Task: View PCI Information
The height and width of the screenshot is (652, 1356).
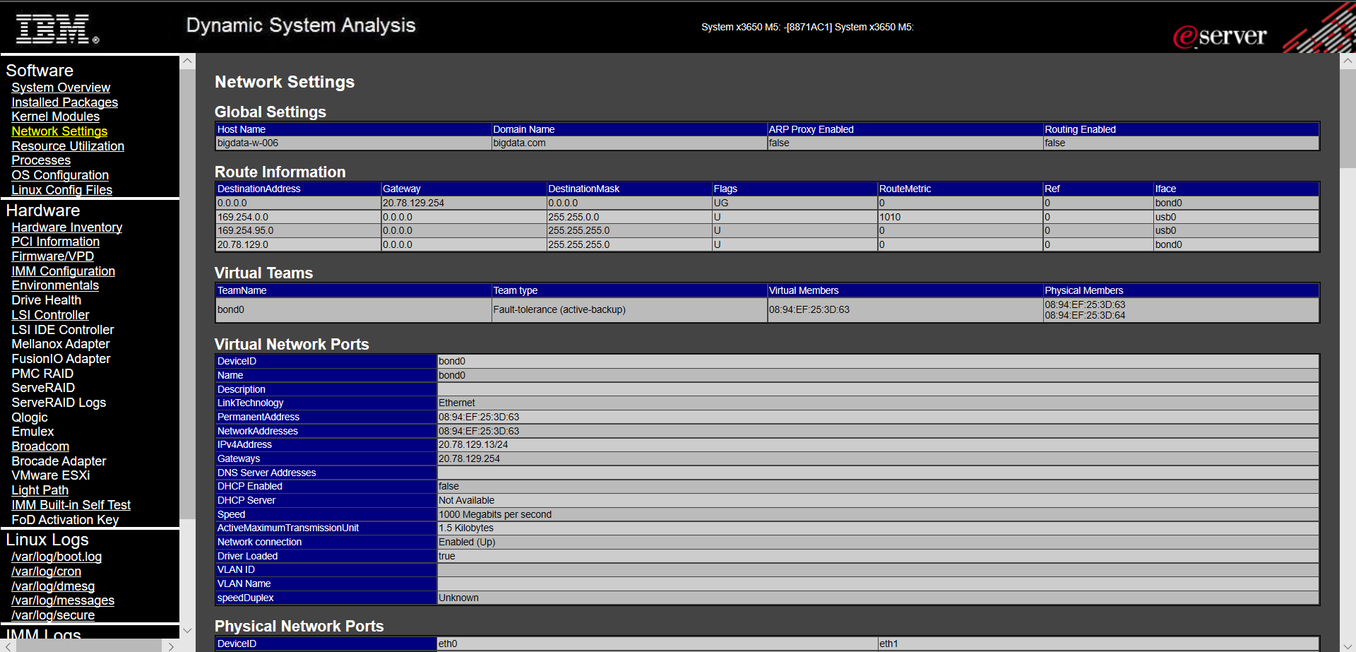Action: coord(55,242)
